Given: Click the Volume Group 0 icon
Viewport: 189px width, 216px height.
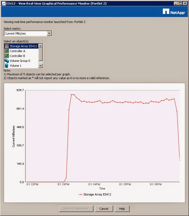Looking at the screenshot, I should click(x=6, y=61).
